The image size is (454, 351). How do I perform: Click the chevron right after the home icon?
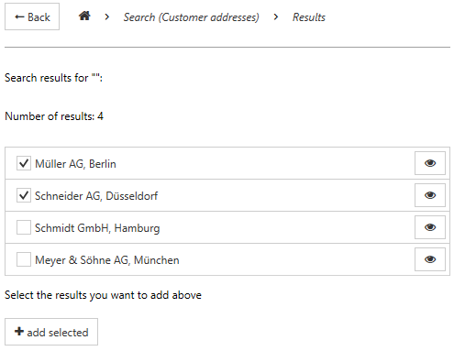(x=106, y=16)
